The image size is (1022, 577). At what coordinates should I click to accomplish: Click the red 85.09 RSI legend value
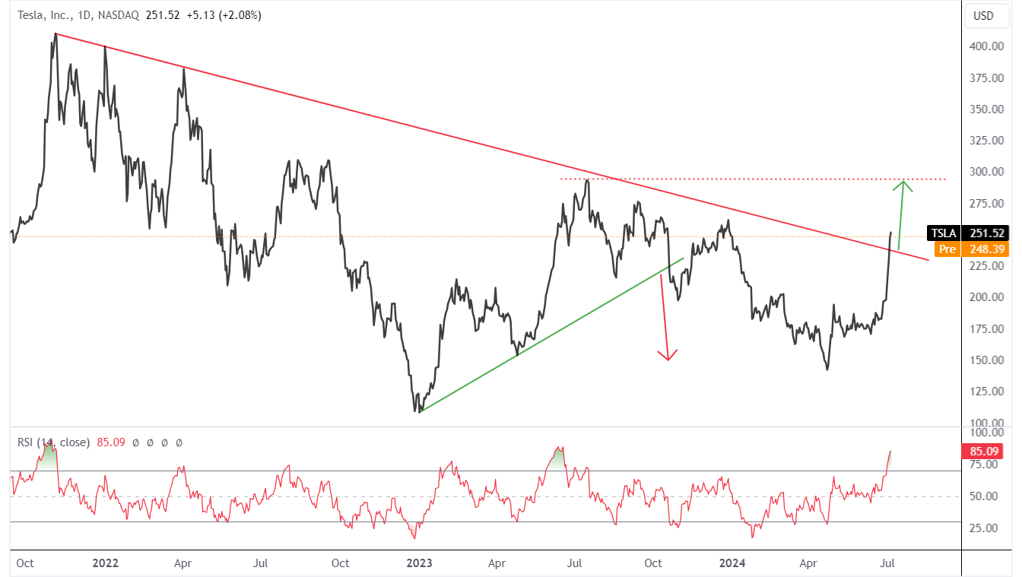point(110,442)
